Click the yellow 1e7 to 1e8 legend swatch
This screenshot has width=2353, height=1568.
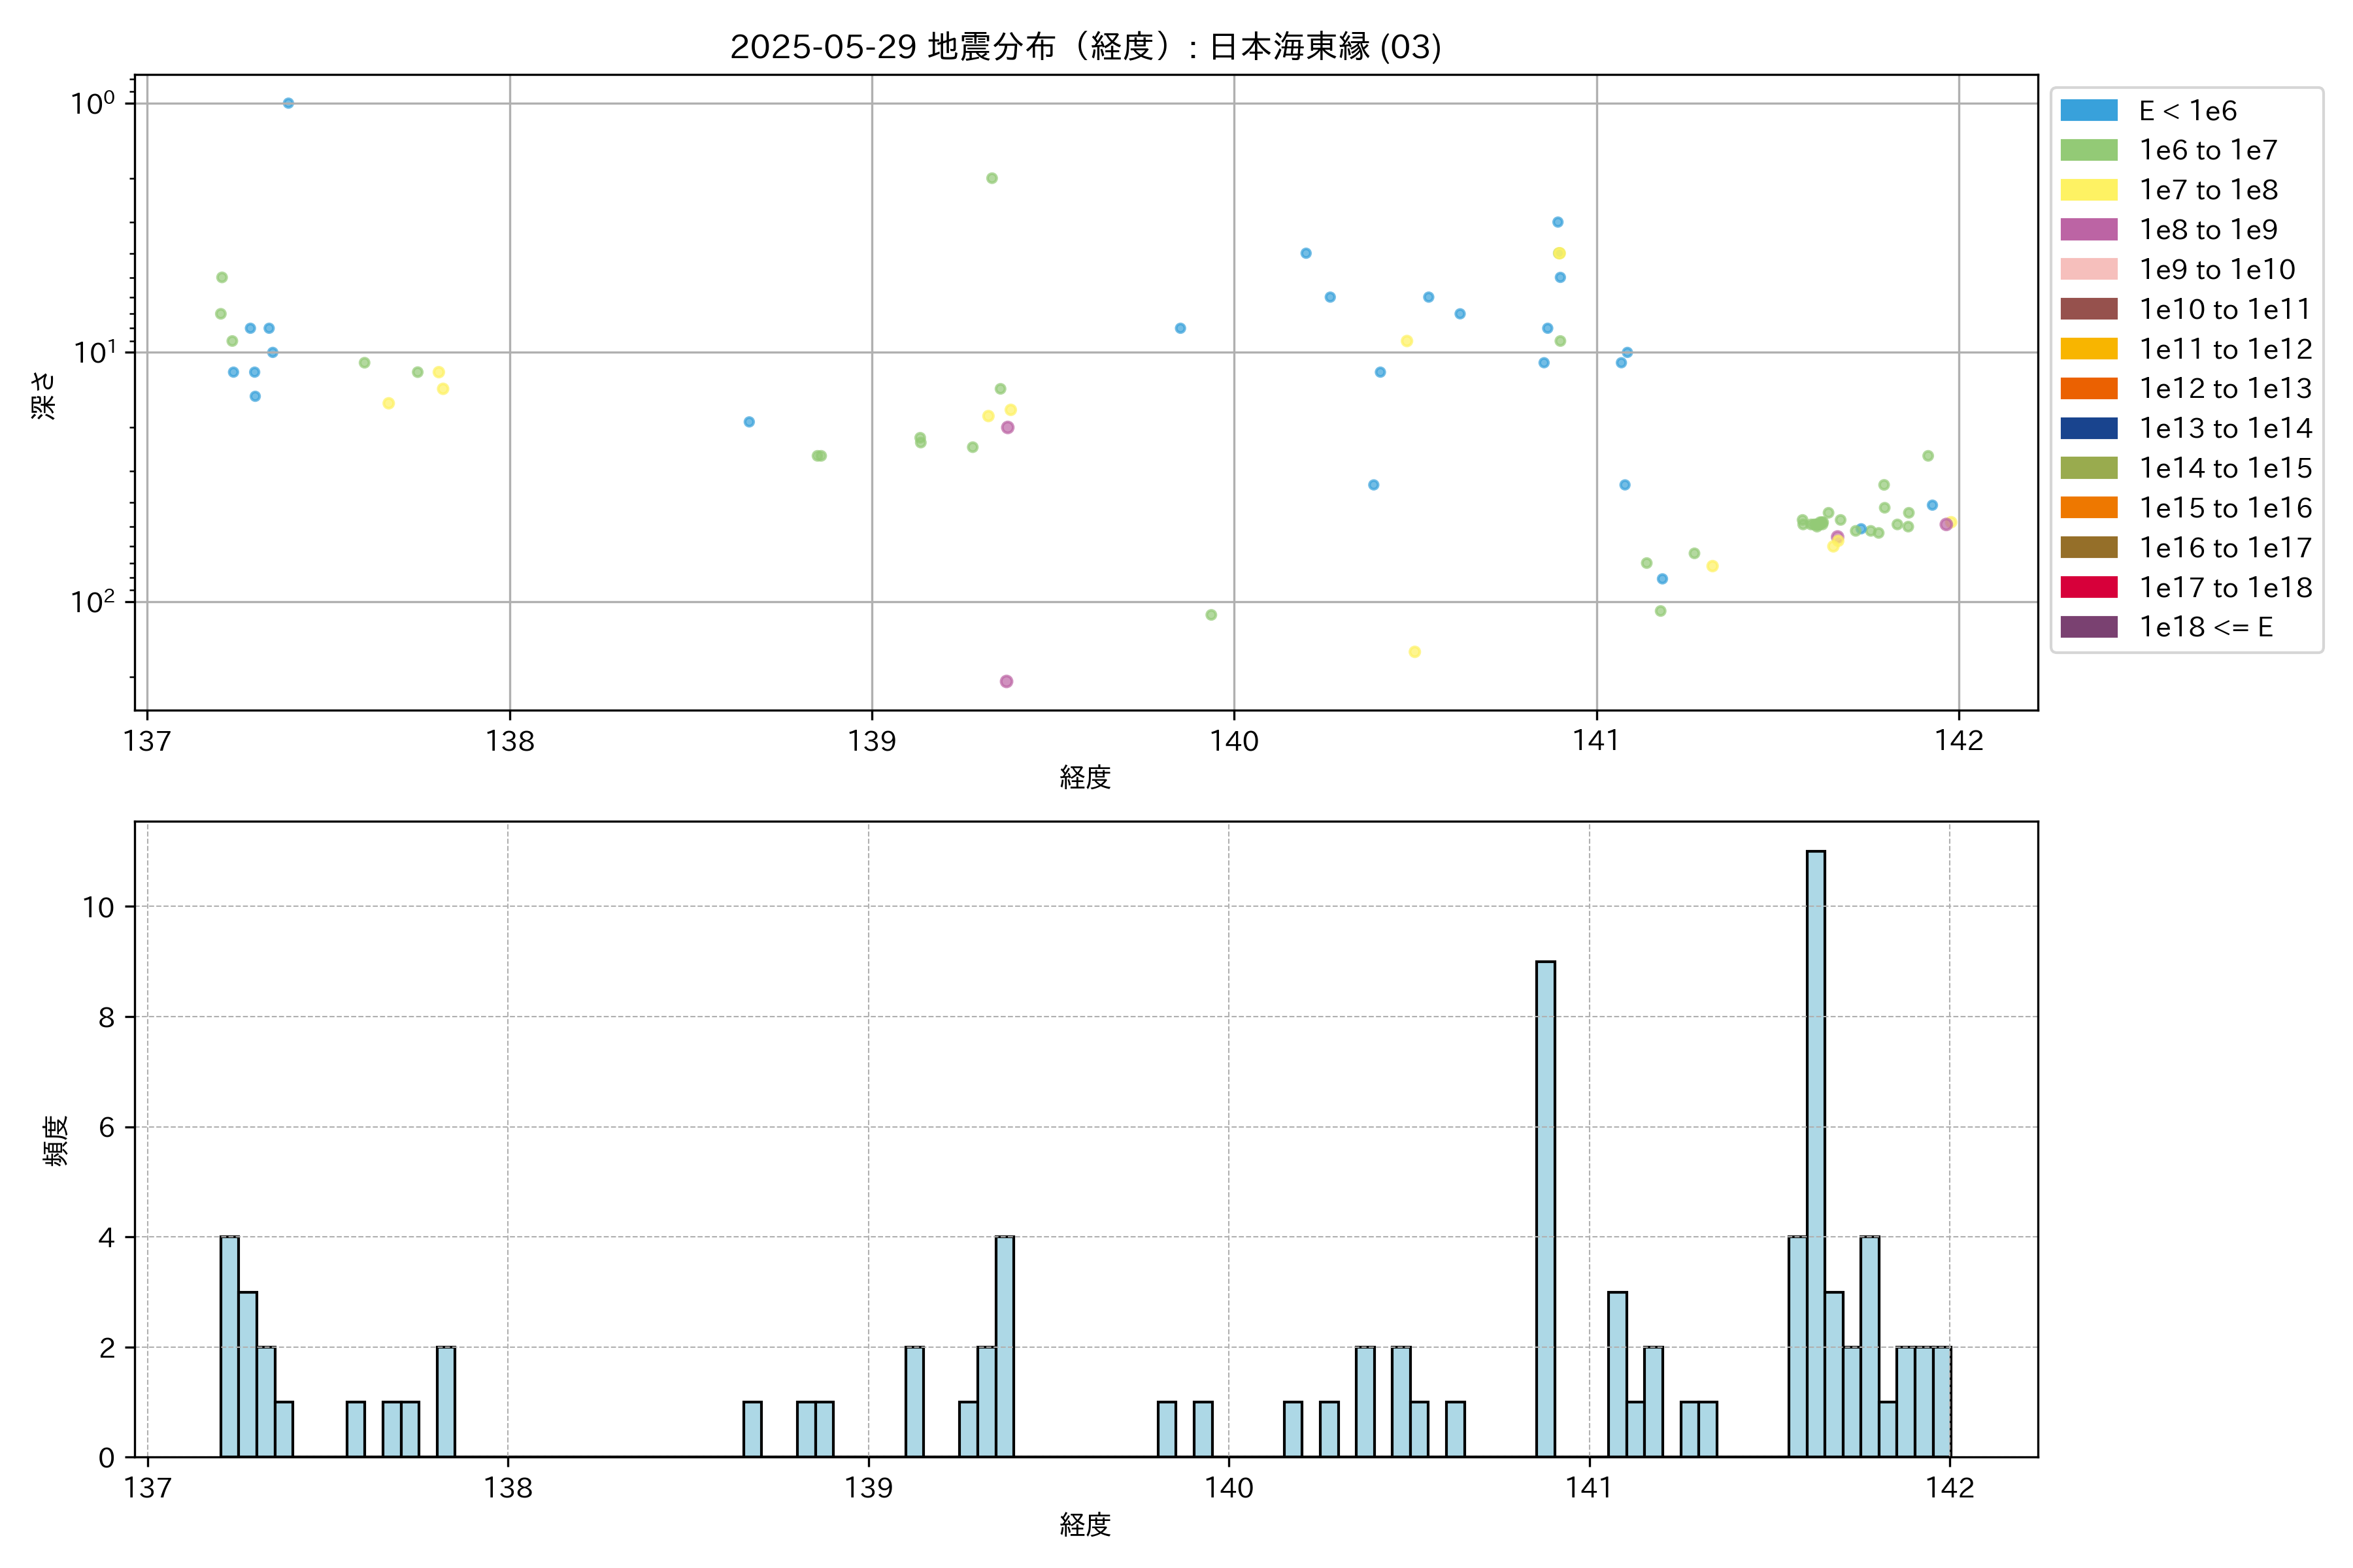click(2088, 190)
